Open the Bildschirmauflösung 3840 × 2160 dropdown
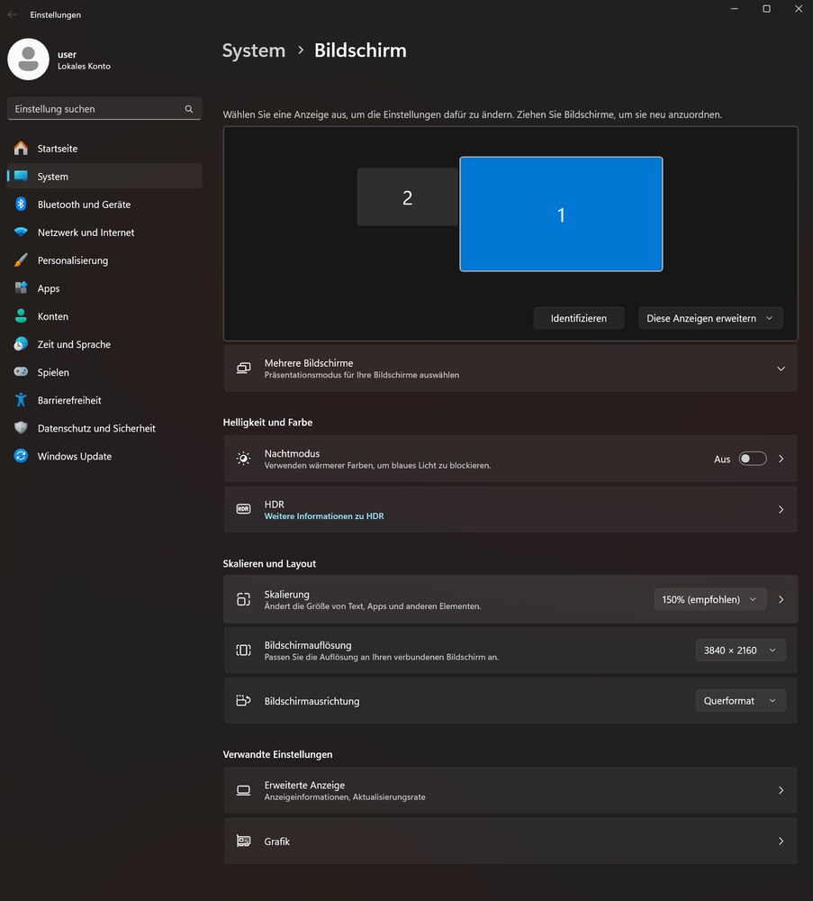Screen dimensions: 813x901 pos(740,650)
